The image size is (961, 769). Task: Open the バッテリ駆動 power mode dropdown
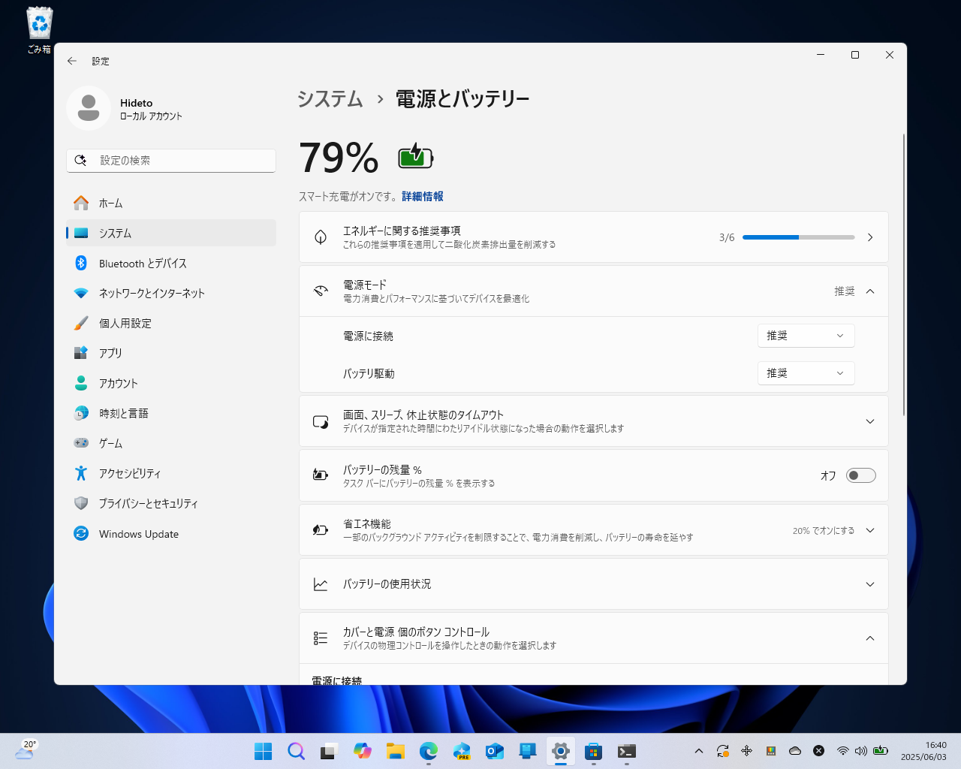pos(806,372)
